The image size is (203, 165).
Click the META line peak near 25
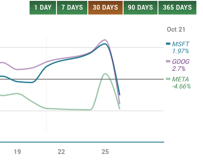(105, 73)
